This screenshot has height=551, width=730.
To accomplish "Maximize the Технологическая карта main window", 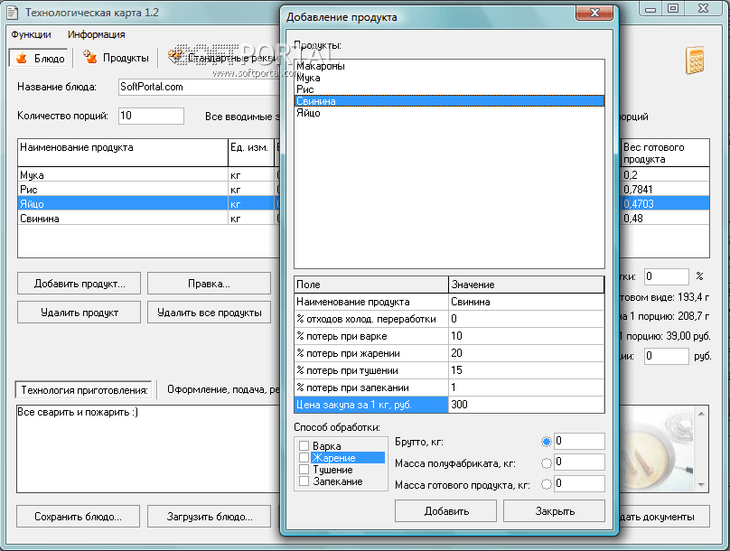I will 673,9.
